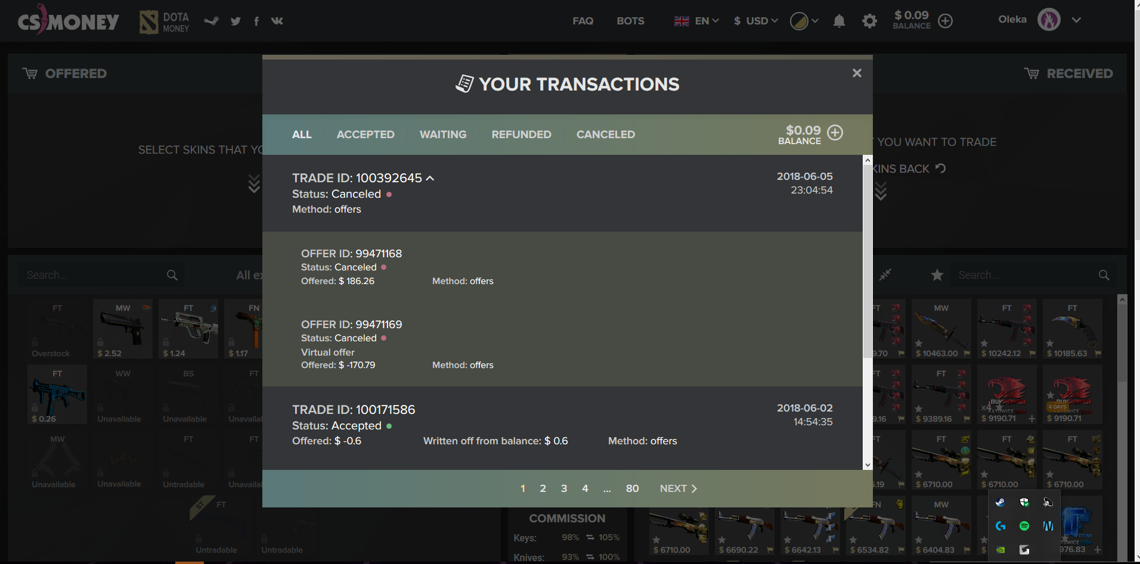Screen dimensions: 1140x564
Task: Select the $ 10242.12 FT rifle skin
Action: coord(1007,329)
